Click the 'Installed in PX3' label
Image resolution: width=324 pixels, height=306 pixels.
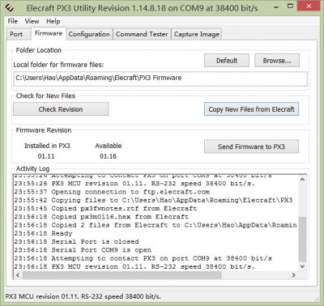(47, 146)
